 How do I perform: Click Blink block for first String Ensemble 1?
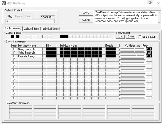[x=51, y=49]
